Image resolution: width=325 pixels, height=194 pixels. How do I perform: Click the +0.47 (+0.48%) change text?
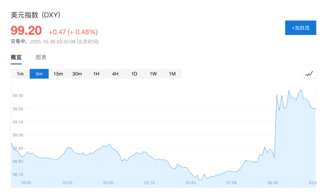click(73, 32)
